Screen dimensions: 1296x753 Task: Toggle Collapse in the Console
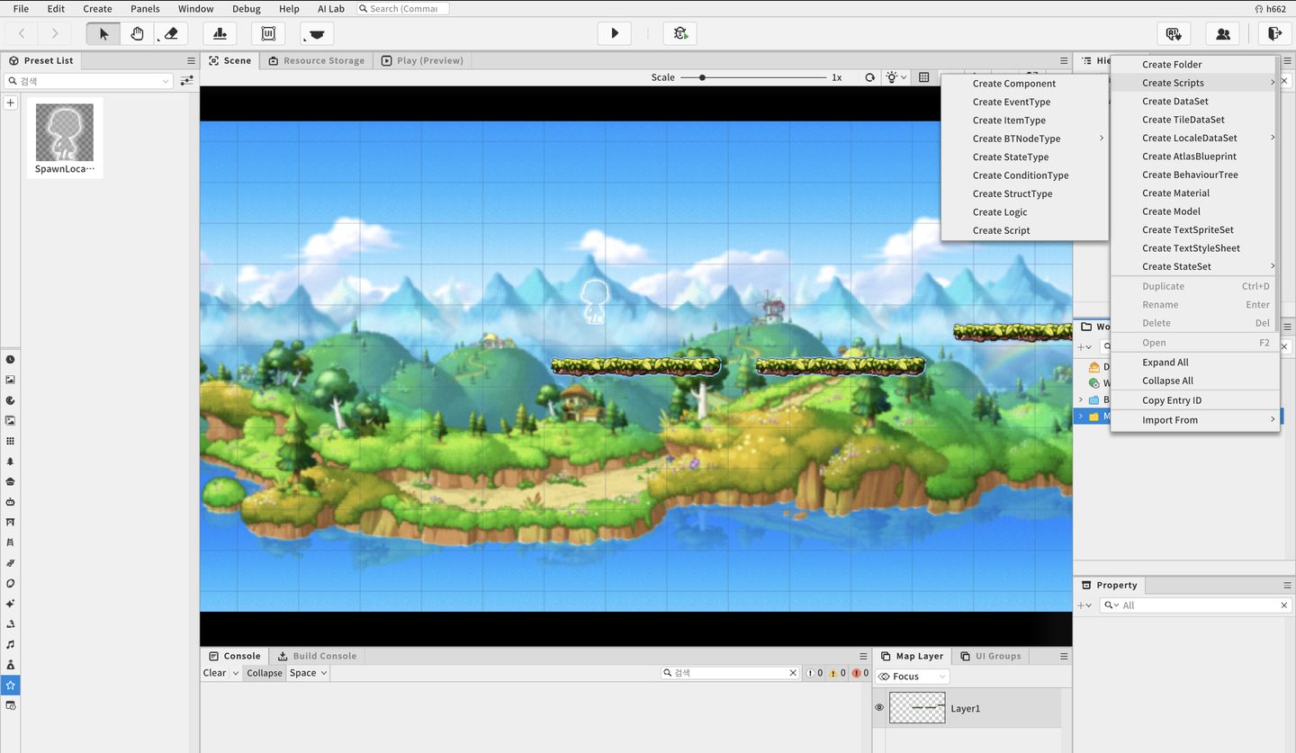tap(265, 673)
